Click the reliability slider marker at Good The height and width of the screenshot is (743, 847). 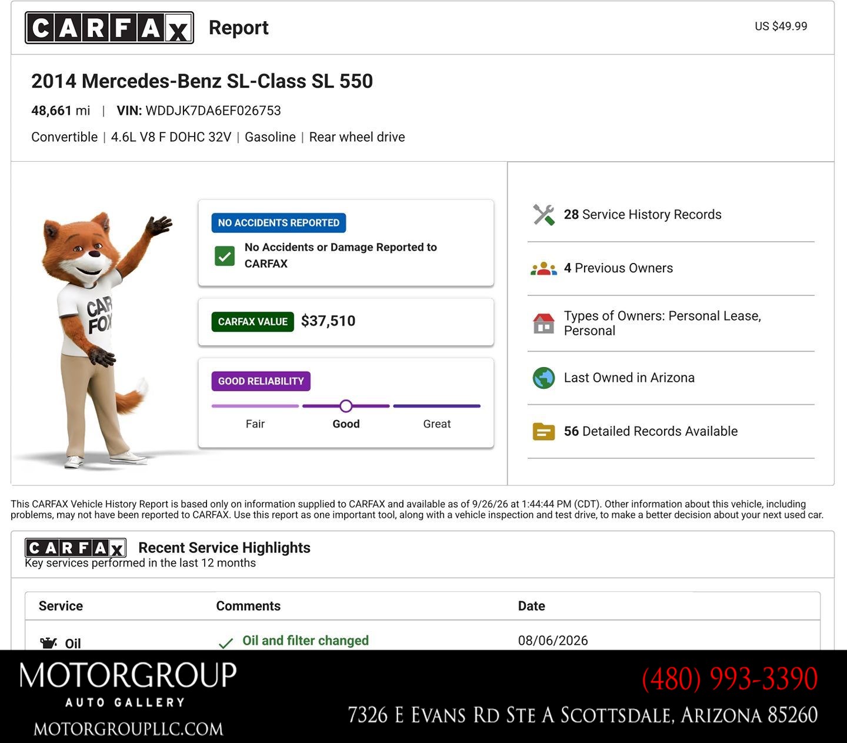coord(346,406)
